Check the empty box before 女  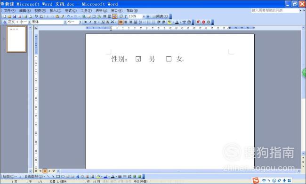169,59
